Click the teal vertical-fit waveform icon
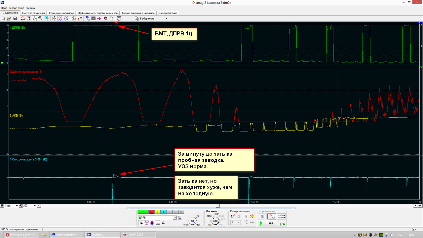 tap(46, 19)
